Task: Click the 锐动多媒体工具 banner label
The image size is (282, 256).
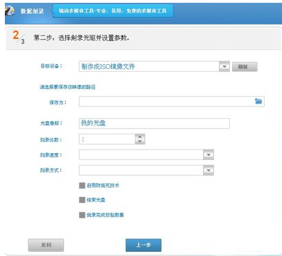Action: (x=113, y=10)
